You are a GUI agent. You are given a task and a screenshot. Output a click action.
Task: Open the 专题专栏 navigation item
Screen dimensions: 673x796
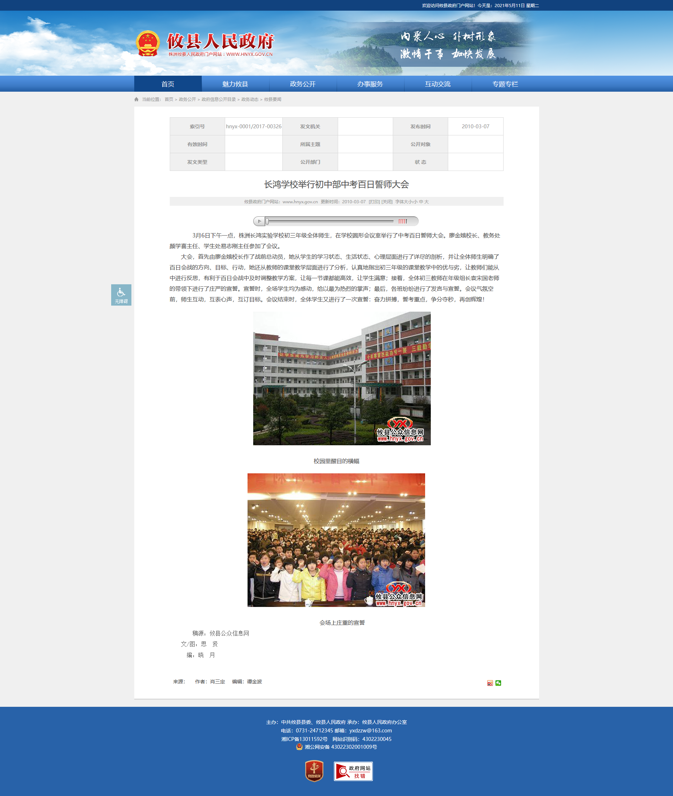click(505, 84)
